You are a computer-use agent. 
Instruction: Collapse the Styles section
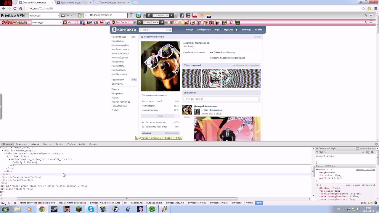pyautogui.click(x=317, y=152)
